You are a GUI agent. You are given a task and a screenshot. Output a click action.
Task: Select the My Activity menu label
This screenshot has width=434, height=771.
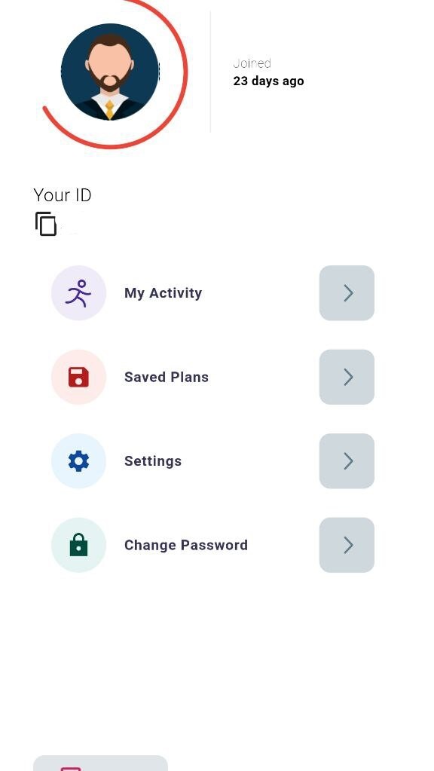point(164,293)
